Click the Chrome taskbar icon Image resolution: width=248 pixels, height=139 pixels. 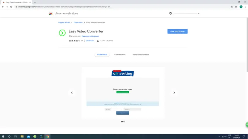[47, 137]
